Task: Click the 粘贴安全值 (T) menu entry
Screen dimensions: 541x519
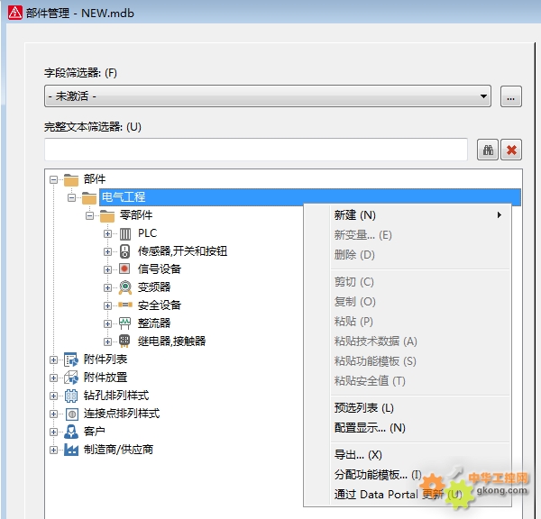Action: click(408, 381)
